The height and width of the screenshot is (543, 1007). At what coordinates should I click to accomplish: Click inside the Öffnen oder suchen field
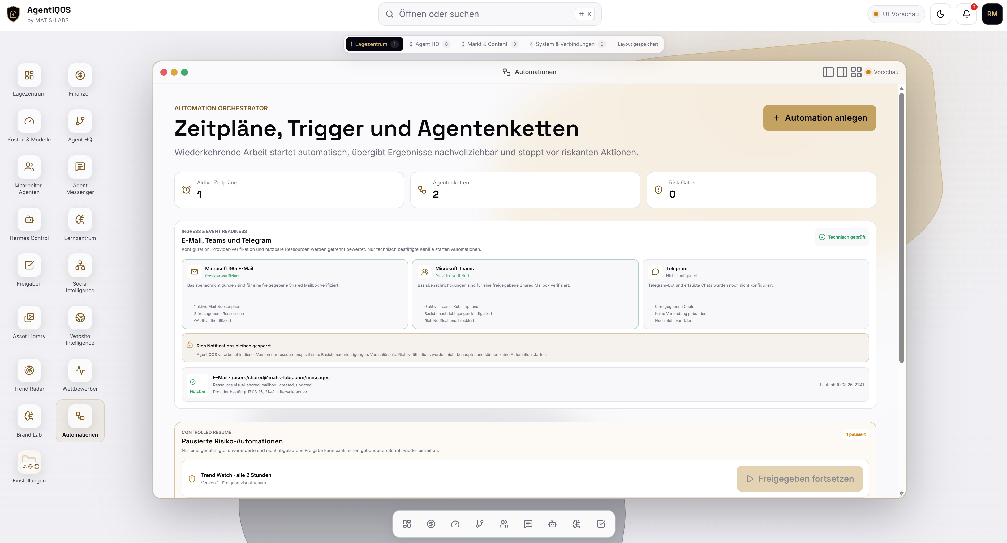(x=489, y=14)
